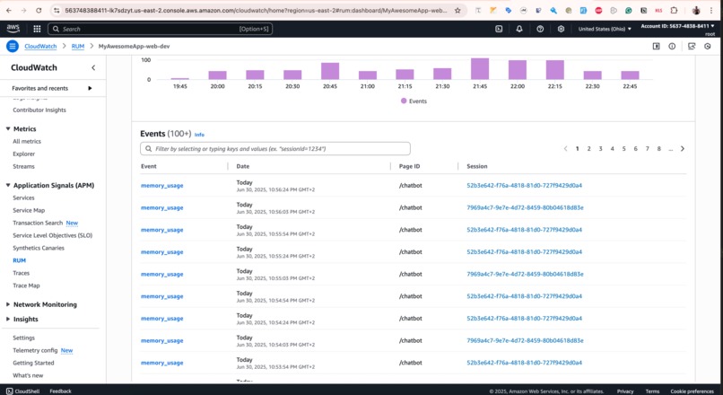Go to events page 8
This screenshot has width=723, height=395.
click(659, 149)
